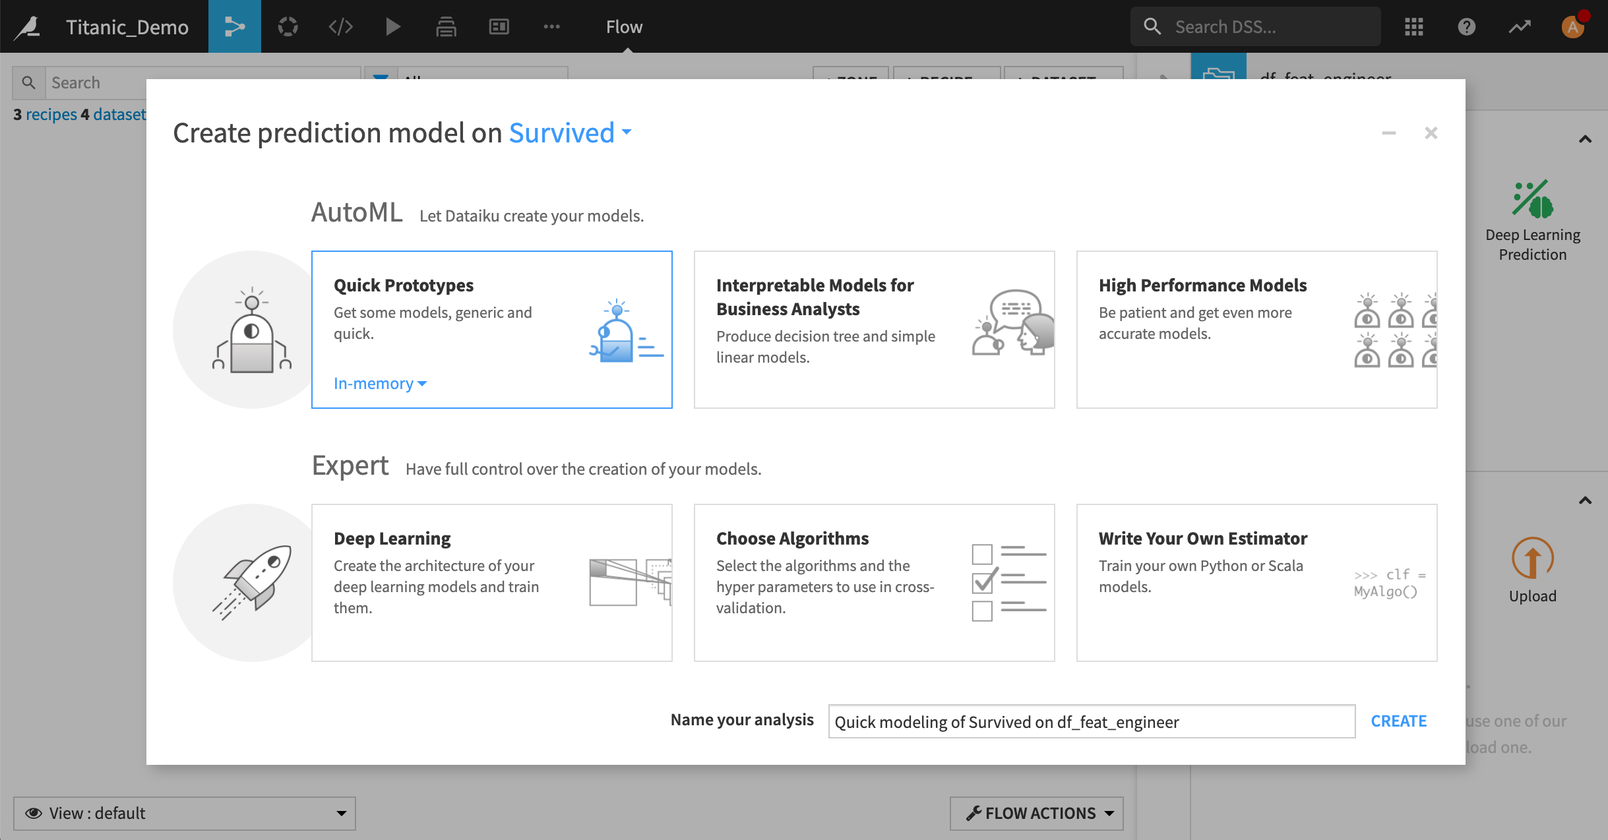Viewport: 1608px width, 840px height.
Task: Open the activity trend arrow icon
Action: coord(1520,27)
